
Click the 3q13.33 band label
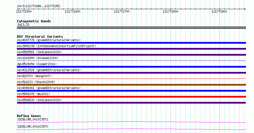pos(23,25)
